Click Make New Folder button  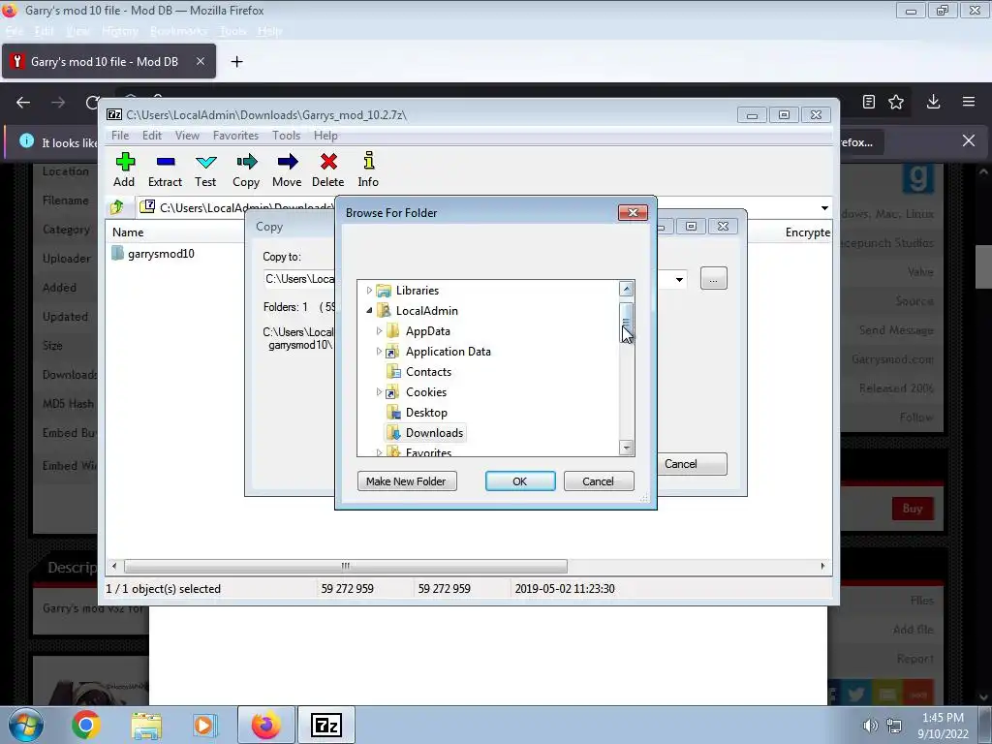pos(407,481)
